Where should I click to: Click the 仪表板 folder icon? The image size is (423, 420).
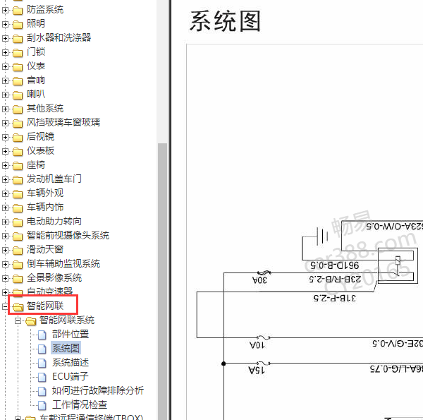pos(18,152)
